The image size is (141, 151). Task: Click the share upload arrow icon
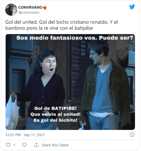pyautogui.click(x=36, y=145)
